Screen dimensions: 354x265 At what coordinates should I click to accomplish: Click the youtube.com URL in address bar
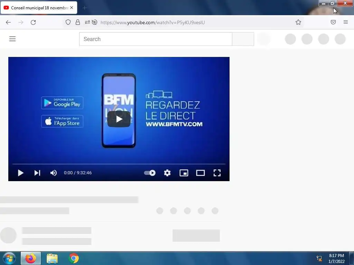point(152,22)
